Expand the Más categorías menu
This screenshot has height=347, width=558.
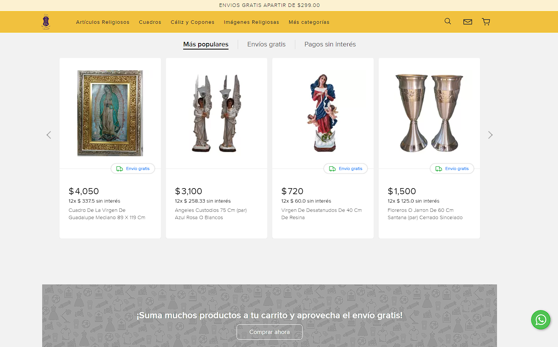pos(309,22)
